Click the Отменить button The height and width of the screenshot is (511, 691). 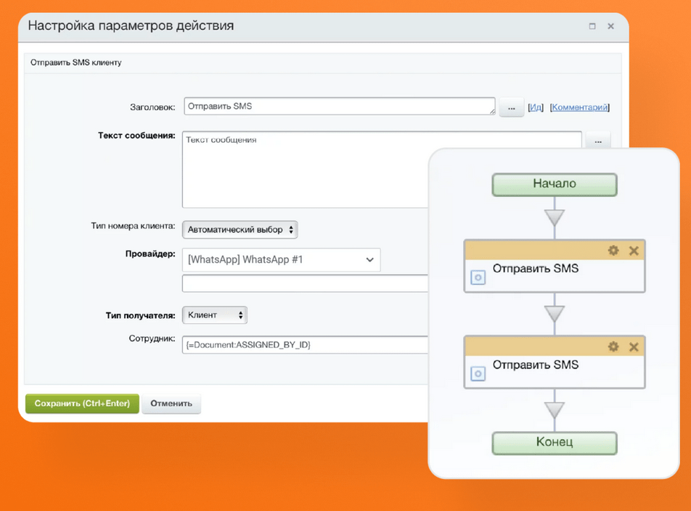click(x=171, y=404)
